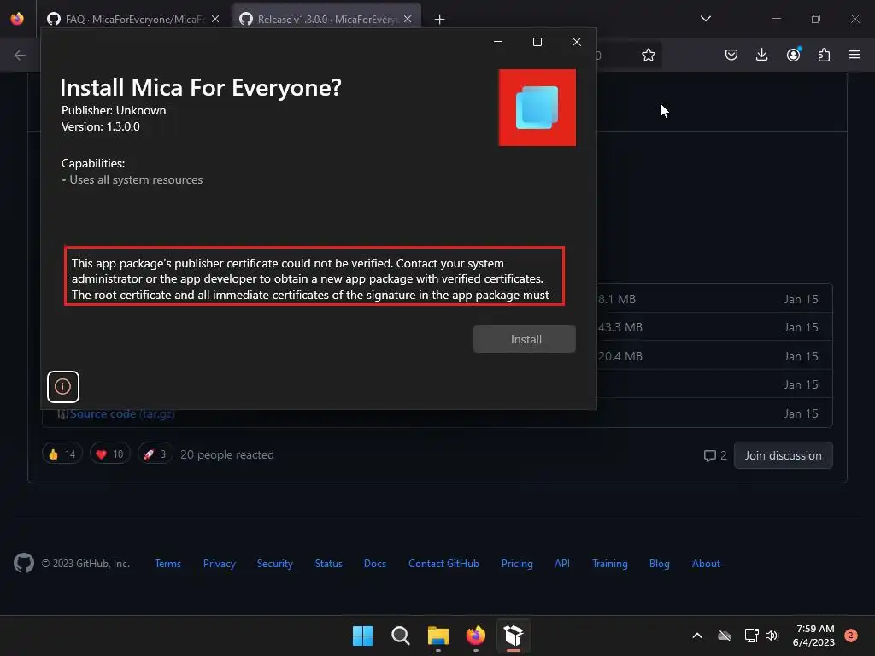The height and width of the screenshot is (656, 875).
Task: Open Privacy footer link
Action: pyautogui.click(x=220, y=564)
